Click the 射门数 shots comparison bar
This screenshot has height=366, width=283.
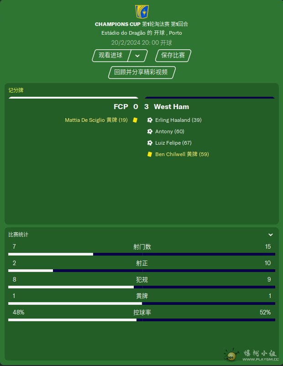pos(142,254)
